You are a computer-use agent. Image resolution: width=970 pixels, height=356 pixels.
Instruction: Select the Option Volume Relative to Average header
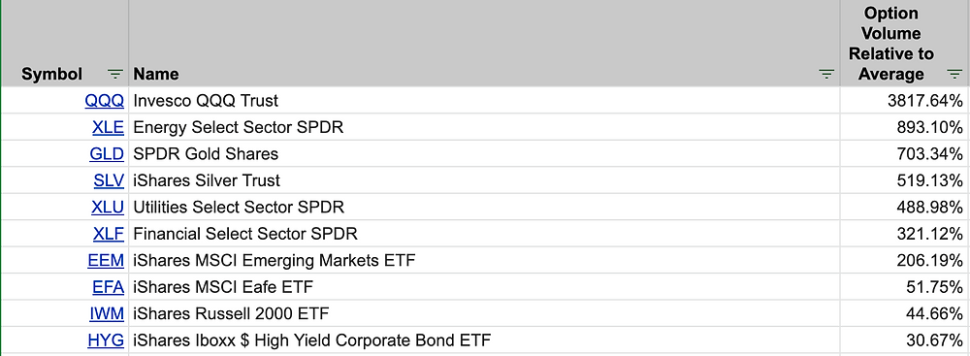(x=904, y=44)
